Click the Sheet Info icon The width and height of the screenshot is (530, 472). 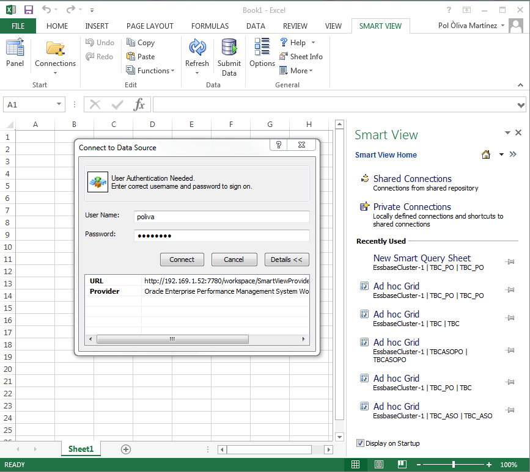[x=283, y=56]
